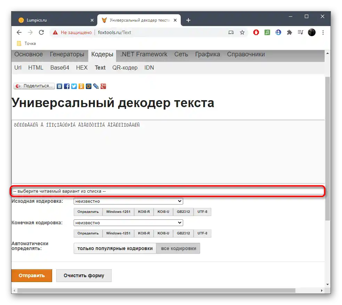Click the orange Отправить button
342x305 pixels.
pos(32,276)
